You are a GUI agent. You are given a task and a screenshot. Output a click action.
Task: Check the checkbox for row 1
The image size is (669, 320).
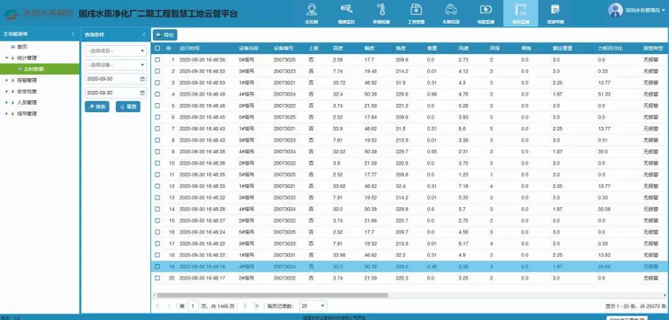point(157,60)
